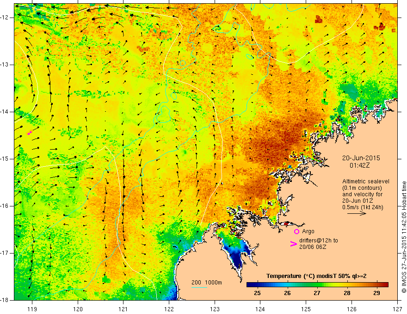This screenshot has width=407, height=314.
Task: Click the latitude axis label -18
Action: 5,300
